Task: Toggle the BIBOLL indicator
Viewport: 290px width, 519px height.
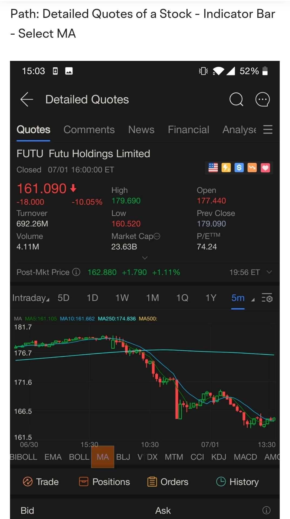Action: point(24,457)
